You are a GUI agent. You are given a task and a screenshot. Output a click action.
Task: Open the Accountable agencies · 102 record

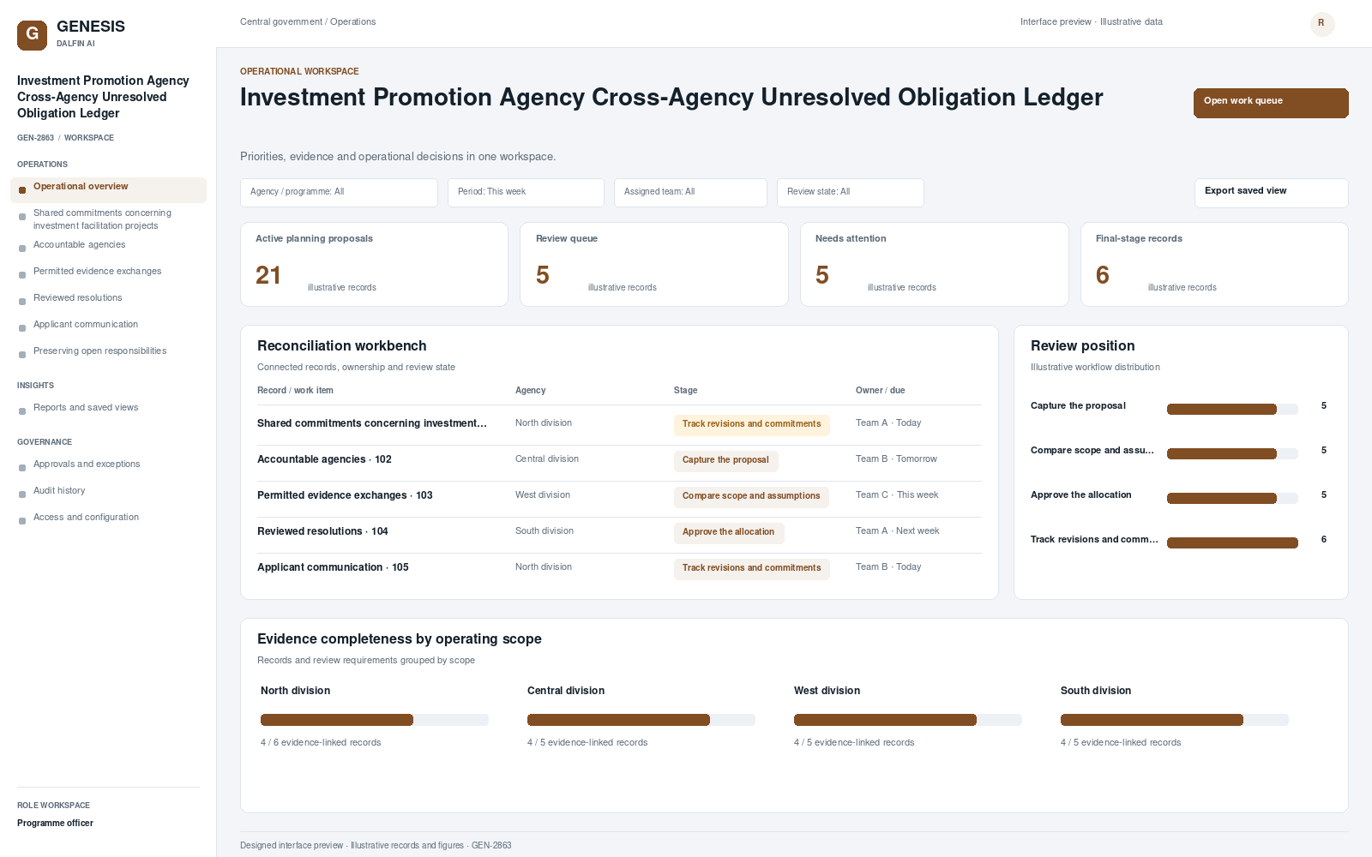click(x=324, y=459)
